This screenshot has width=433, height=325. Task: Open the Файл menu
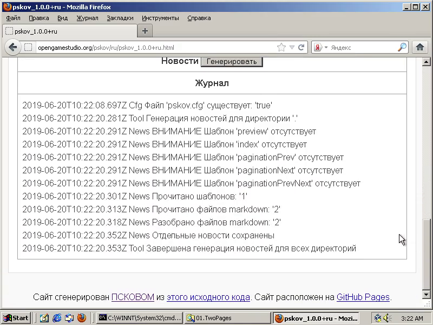coord(13,18)
